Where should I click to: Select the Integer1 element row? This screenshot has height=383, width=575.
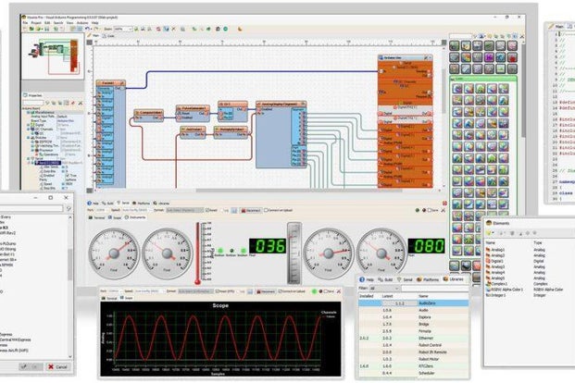(x=530, y=295)
